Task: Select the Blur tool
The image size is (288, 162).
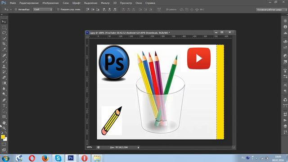Action: [x=4, y=89]
